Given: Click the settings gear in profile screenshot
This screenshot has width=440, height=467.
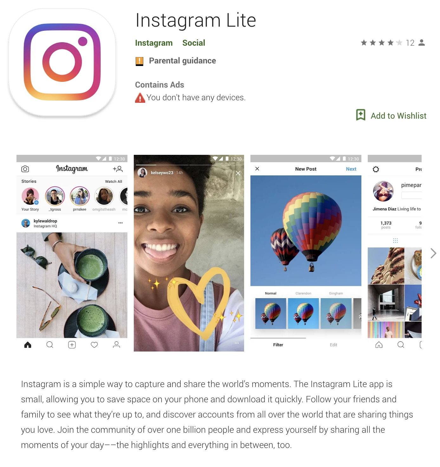Looking at the screenshot, I should click(376, 169).
